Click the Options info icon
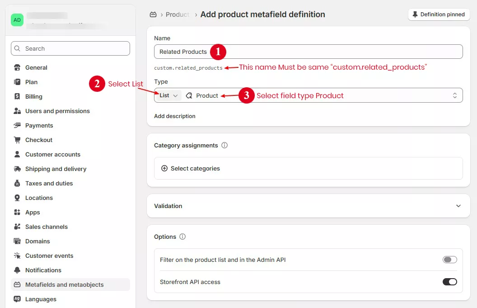This screenshot has width=477, height=308. point(182,237)
